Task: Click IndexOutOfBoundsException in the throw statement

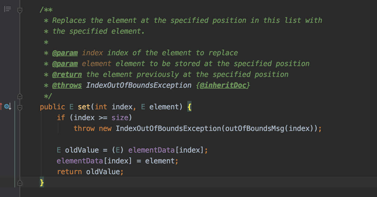Action: (169, 129)
